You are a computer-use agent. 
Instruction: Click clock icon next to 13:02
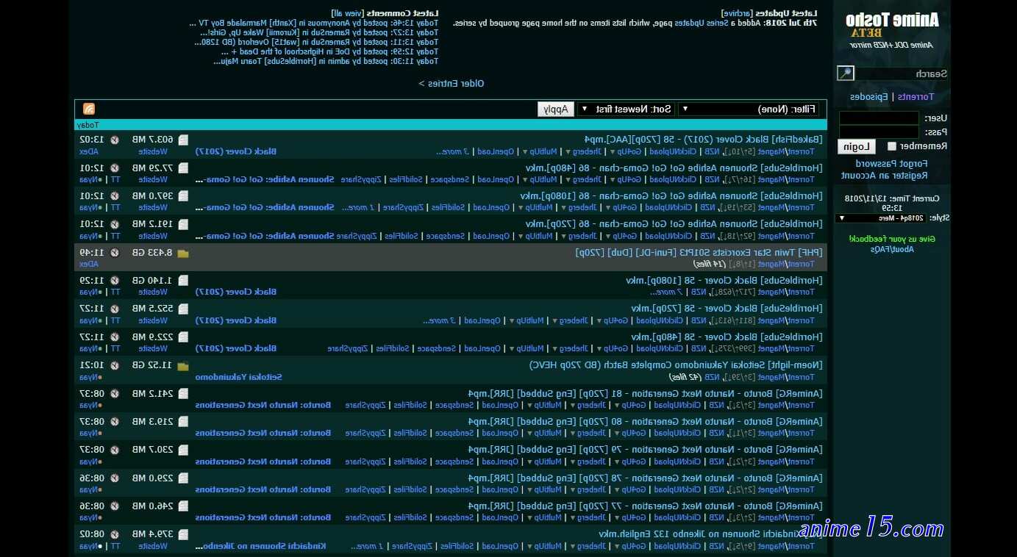pyautogui.click(x=115, y=140)
